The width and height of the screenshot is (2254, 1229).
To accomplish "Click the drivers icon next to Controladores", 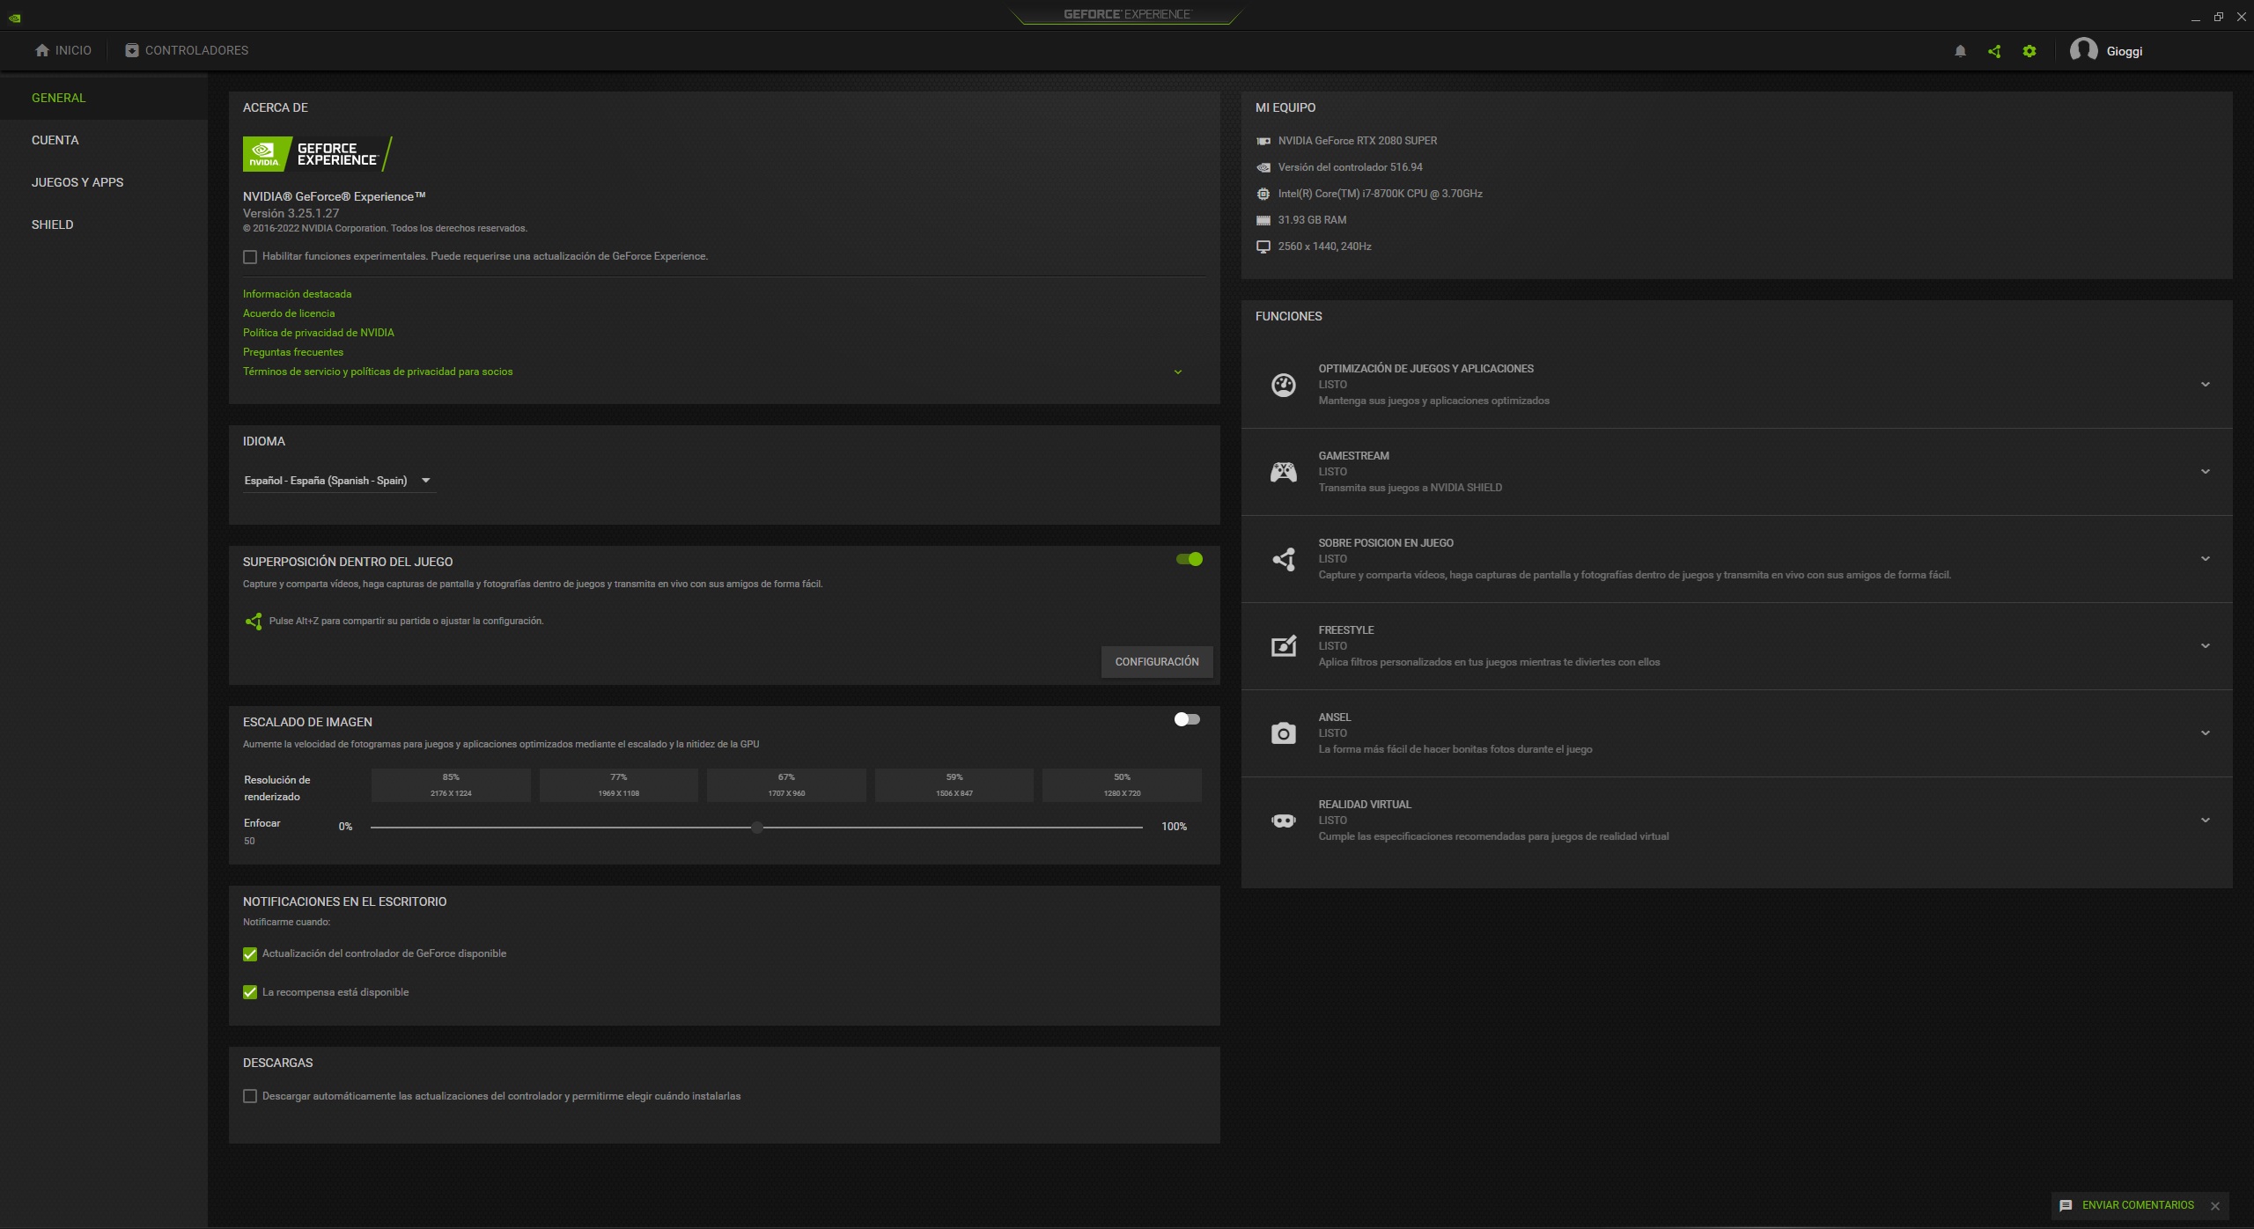I will 132,50.
